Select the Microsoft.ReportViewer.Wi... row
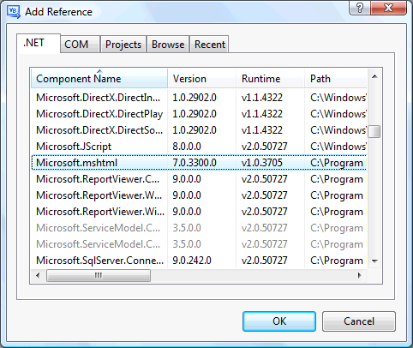The image size is (413, 348). point(199,212)
